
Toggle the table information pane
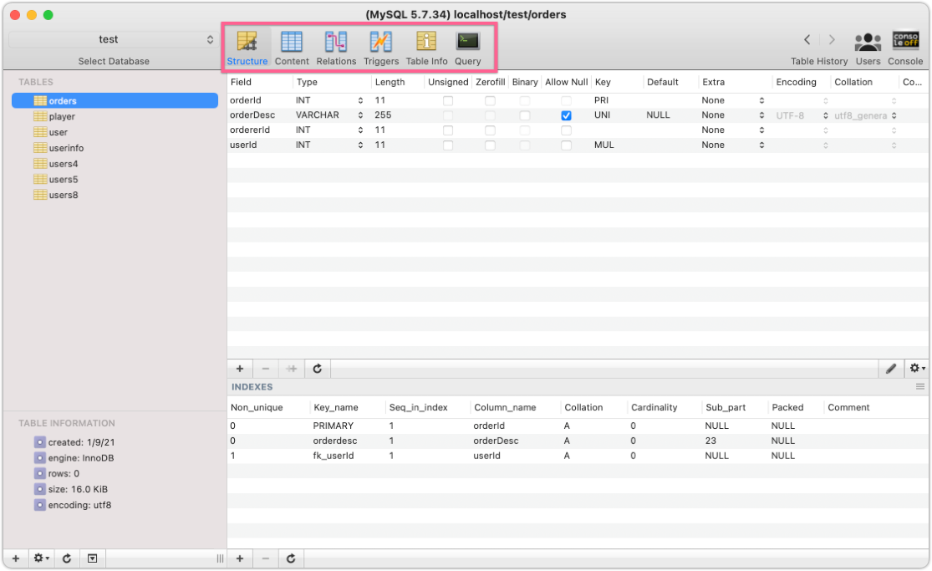coord(92,558)
